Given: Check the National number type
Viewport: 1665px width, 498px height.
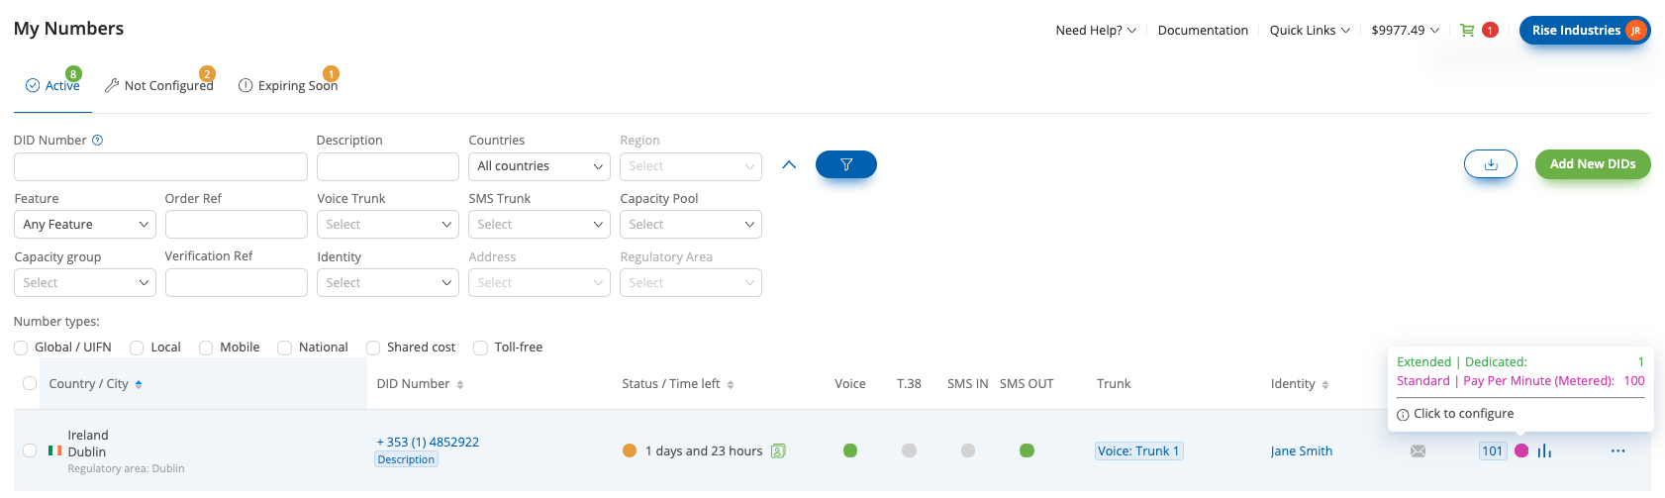Looking at the screenshot, I should click(284, 348).
